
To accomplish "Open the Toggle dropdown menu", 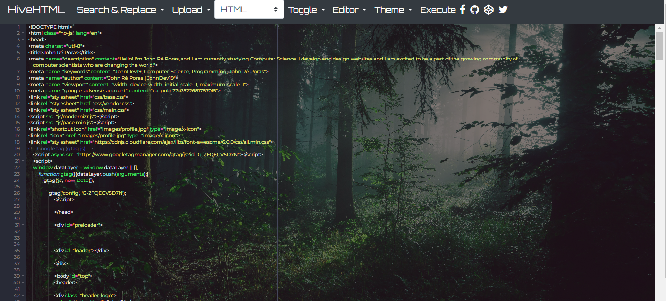I will tap(306, 10).
